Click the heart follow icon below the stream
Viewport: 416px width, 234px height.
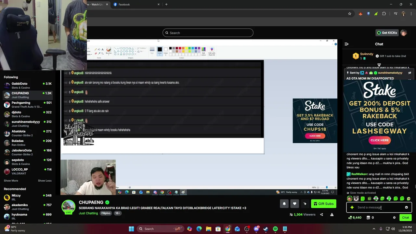(294, 204)
